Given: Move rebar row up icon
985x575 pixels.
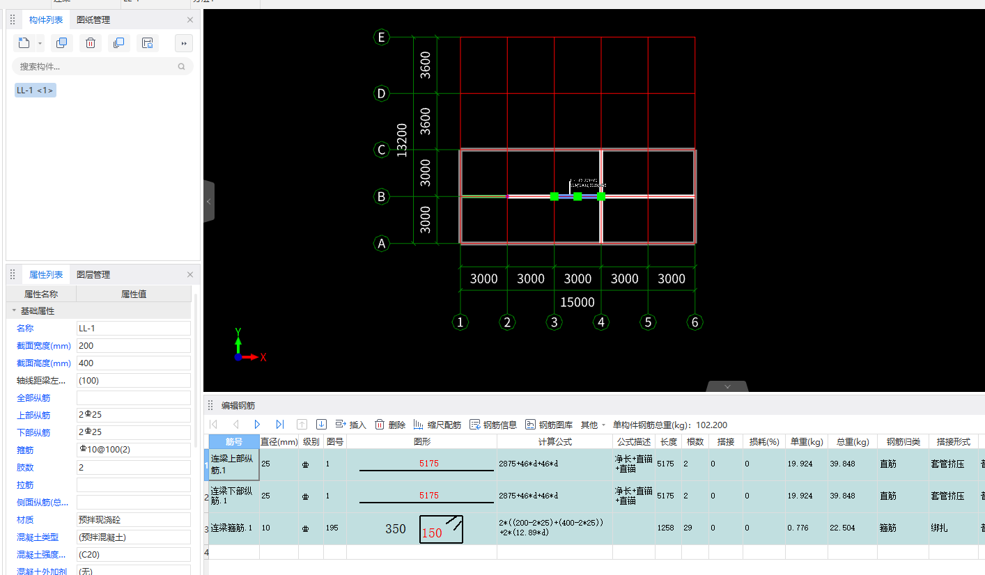Looking at the screenshot, I should (x=302, y=425).
